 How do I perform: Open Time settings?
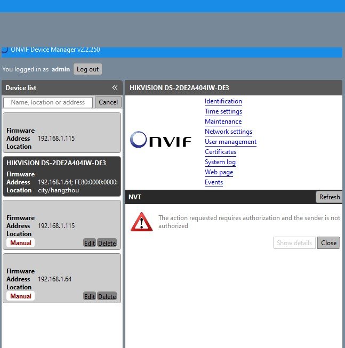(223, 111)
